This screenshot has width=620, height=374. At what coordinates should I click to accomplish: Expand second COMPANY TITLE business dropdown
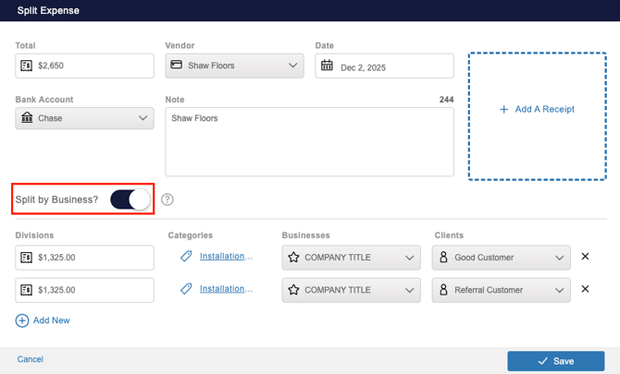coord(351,290)
